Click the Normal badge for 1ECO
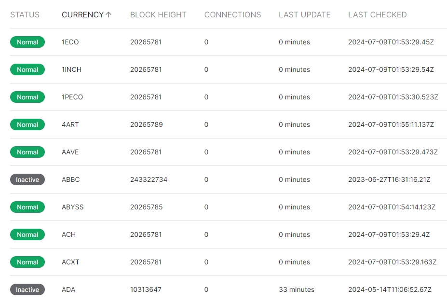Image resolution: width=447 pixels, height=303 pixels. tap(27, 42)
